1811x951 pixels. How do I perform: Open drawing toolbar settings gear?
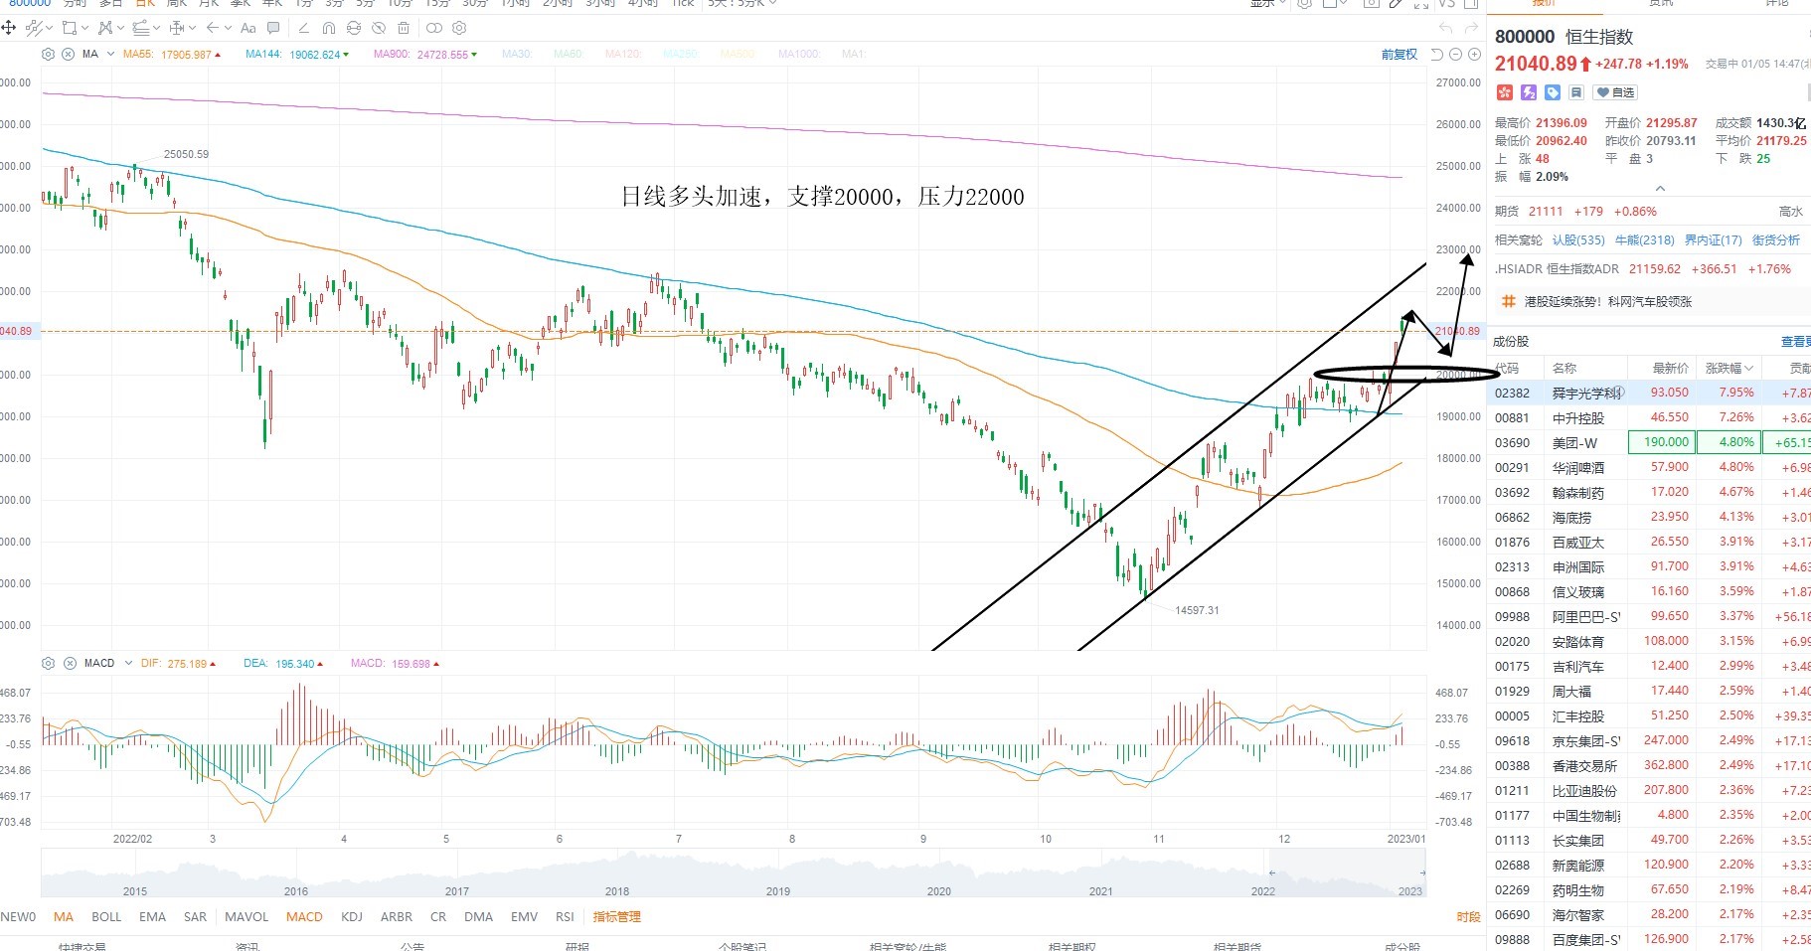(x=459, y=28)
